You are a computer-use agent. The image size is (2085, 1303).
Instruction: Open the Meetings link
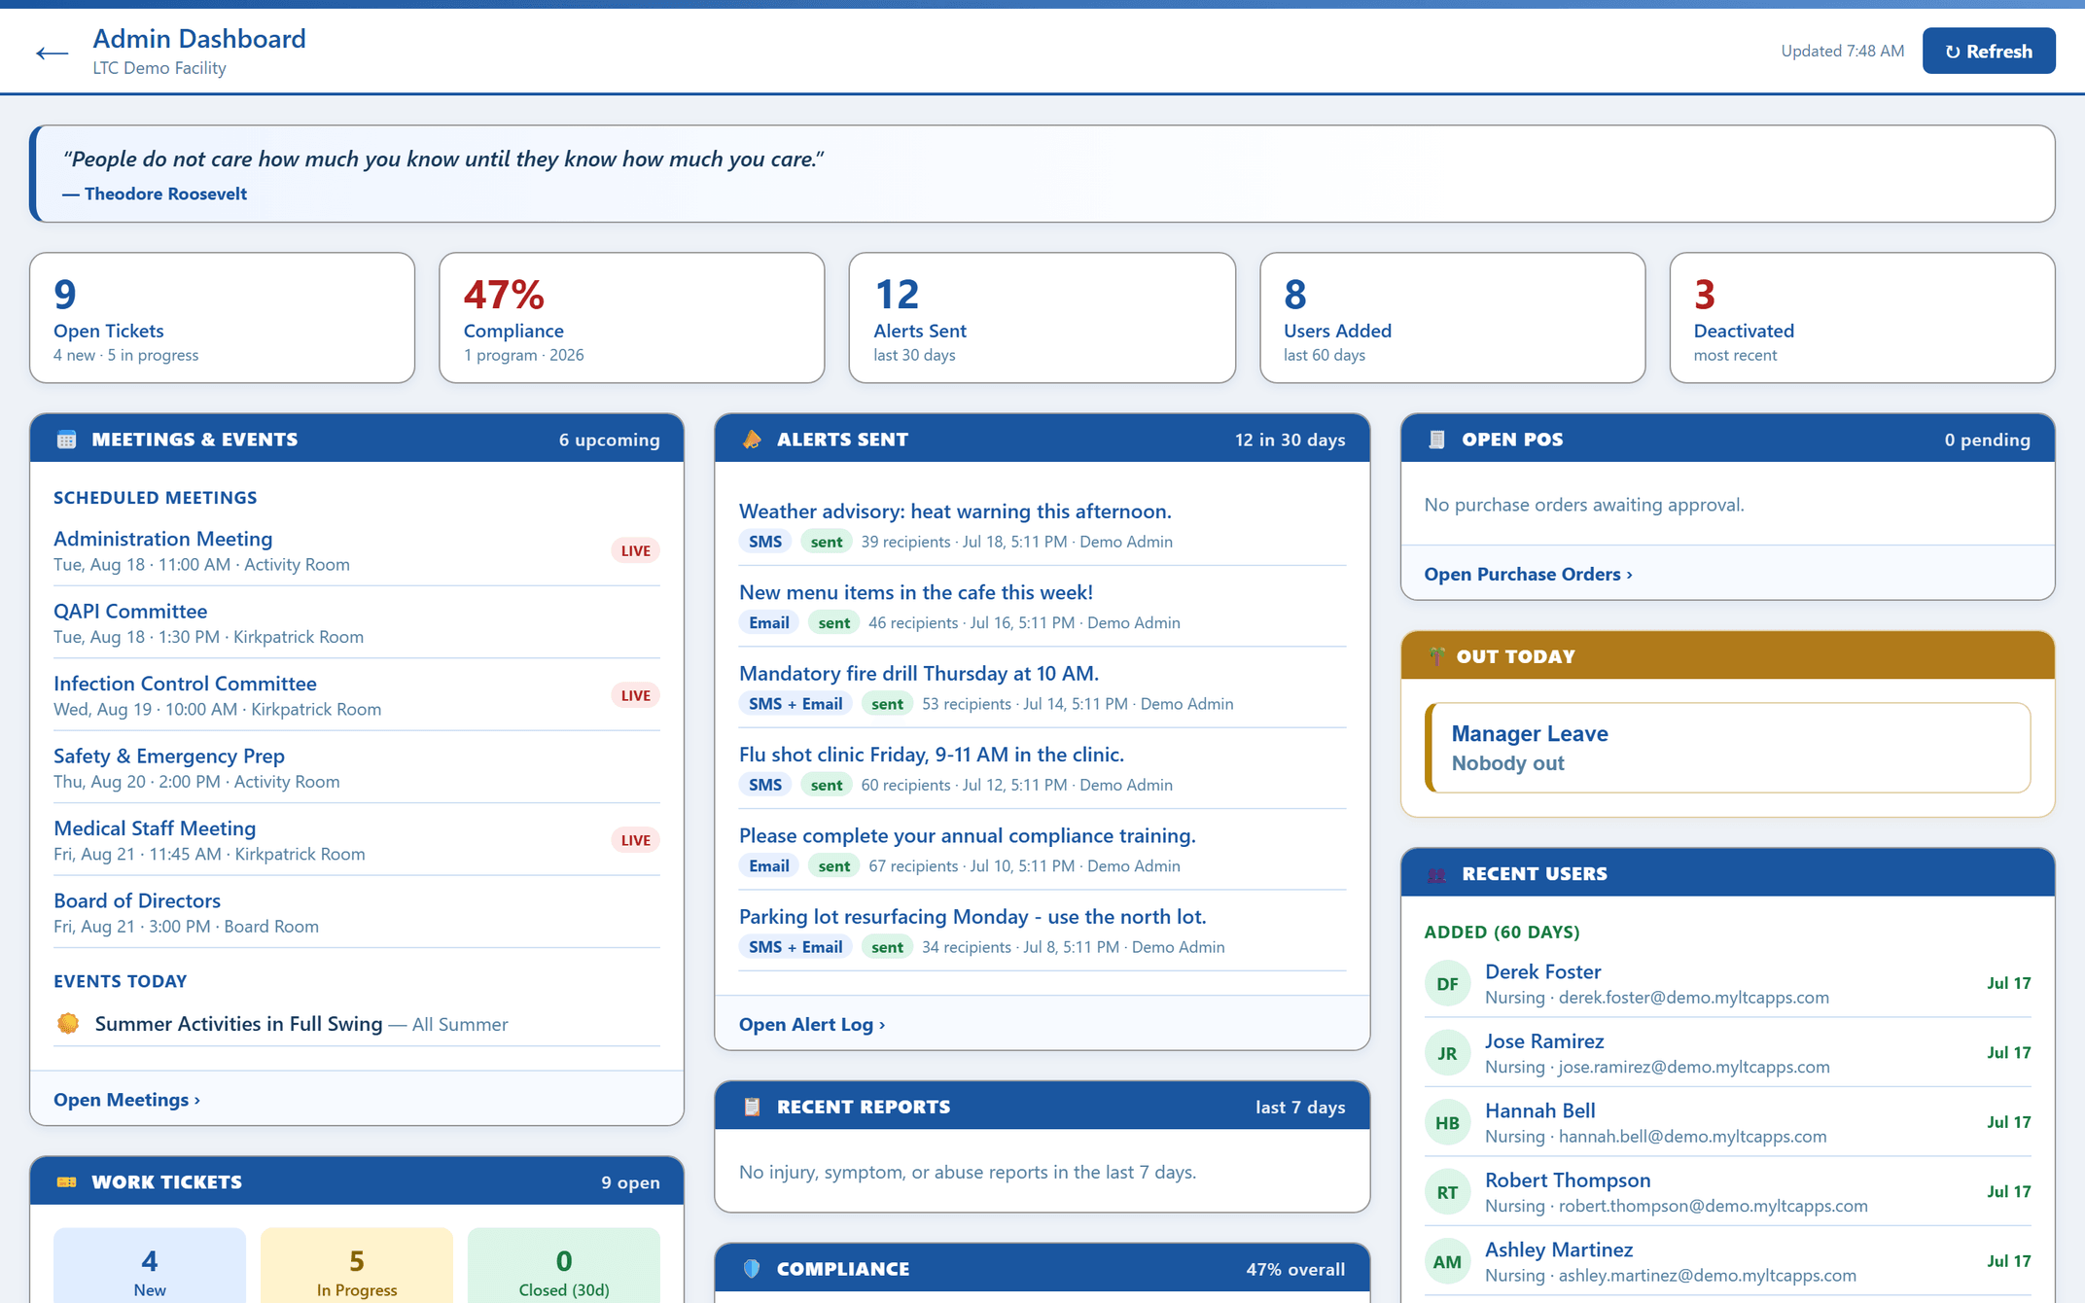tap(126, 1100)
